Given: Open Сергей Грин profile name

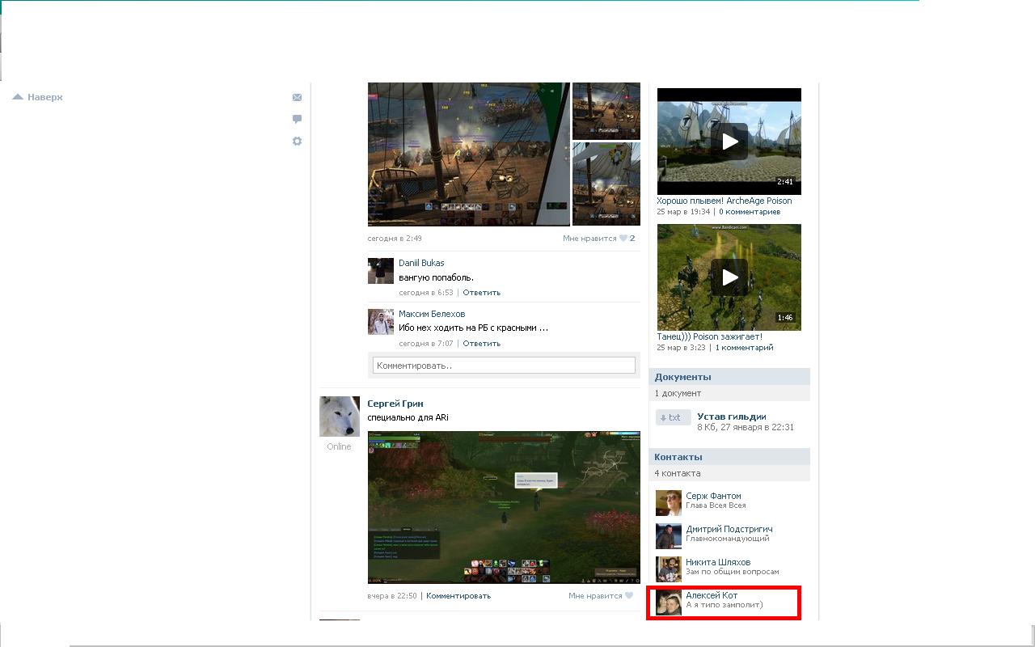Looking at the screenshot, I should point(395,404).
